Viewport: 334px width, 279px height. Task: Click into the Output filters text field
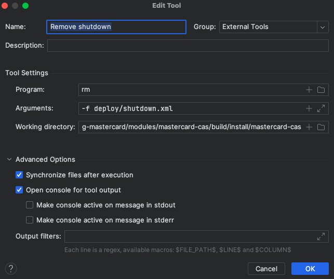pos(190,236)
